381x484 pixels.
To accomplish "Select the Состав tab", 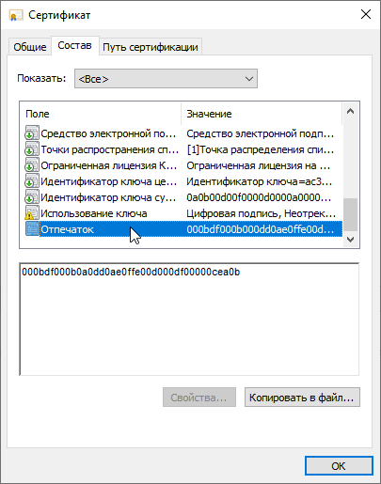I will (x=74, y=46).
